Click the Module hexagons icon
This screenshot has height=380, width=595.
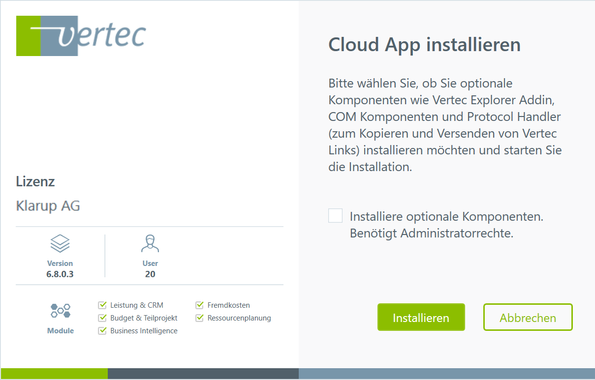pos(61,310)
